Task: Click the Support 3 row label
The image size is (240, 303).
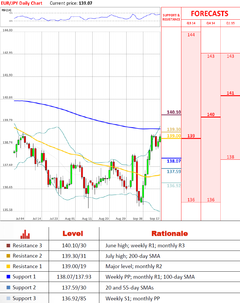Action: [24, 298]
